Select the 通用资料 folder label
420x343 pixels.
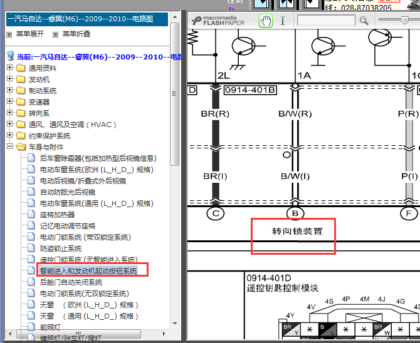tap(43, 68)
